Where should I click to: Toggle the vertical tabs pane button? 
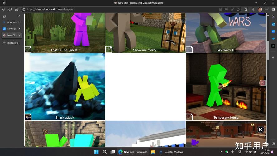[4, 16]
